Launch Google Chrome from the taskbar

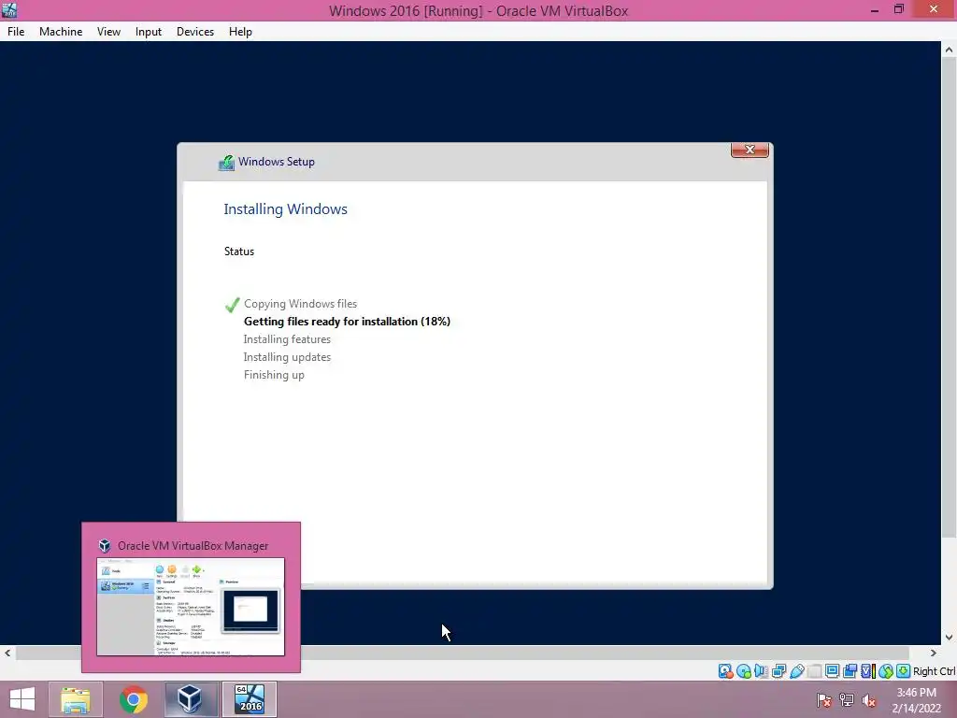click(x=133, y=699)
